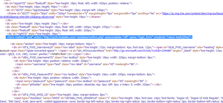Click the div class="phholder" line
The width and height of the screenshot is (223, 103).
pos(88,85)
